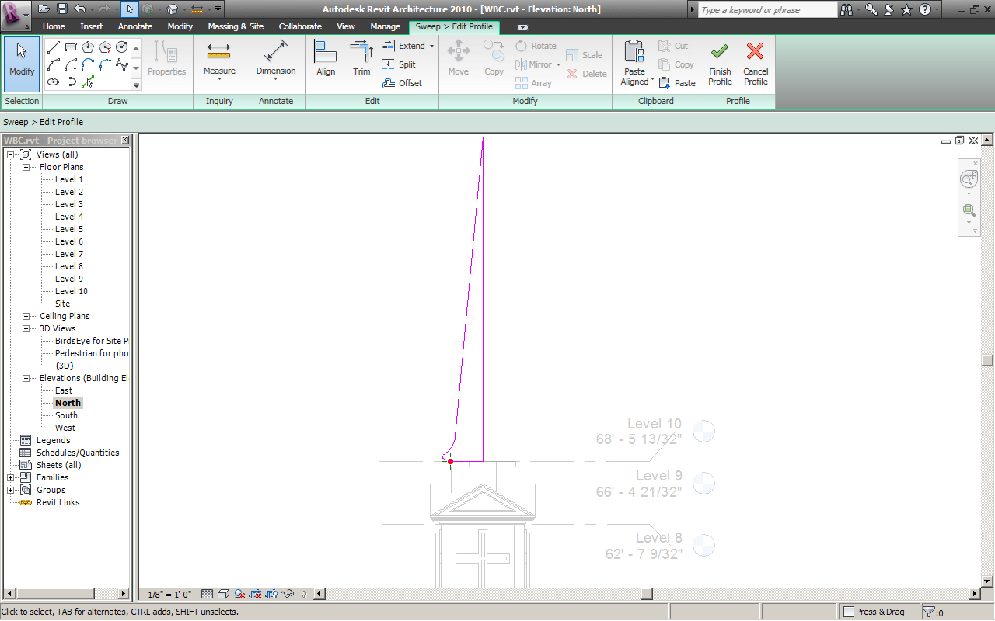Open the Massing & Site tab
Image resolution: width=995 pixels, height=621 pixels.
coord(236,26)
